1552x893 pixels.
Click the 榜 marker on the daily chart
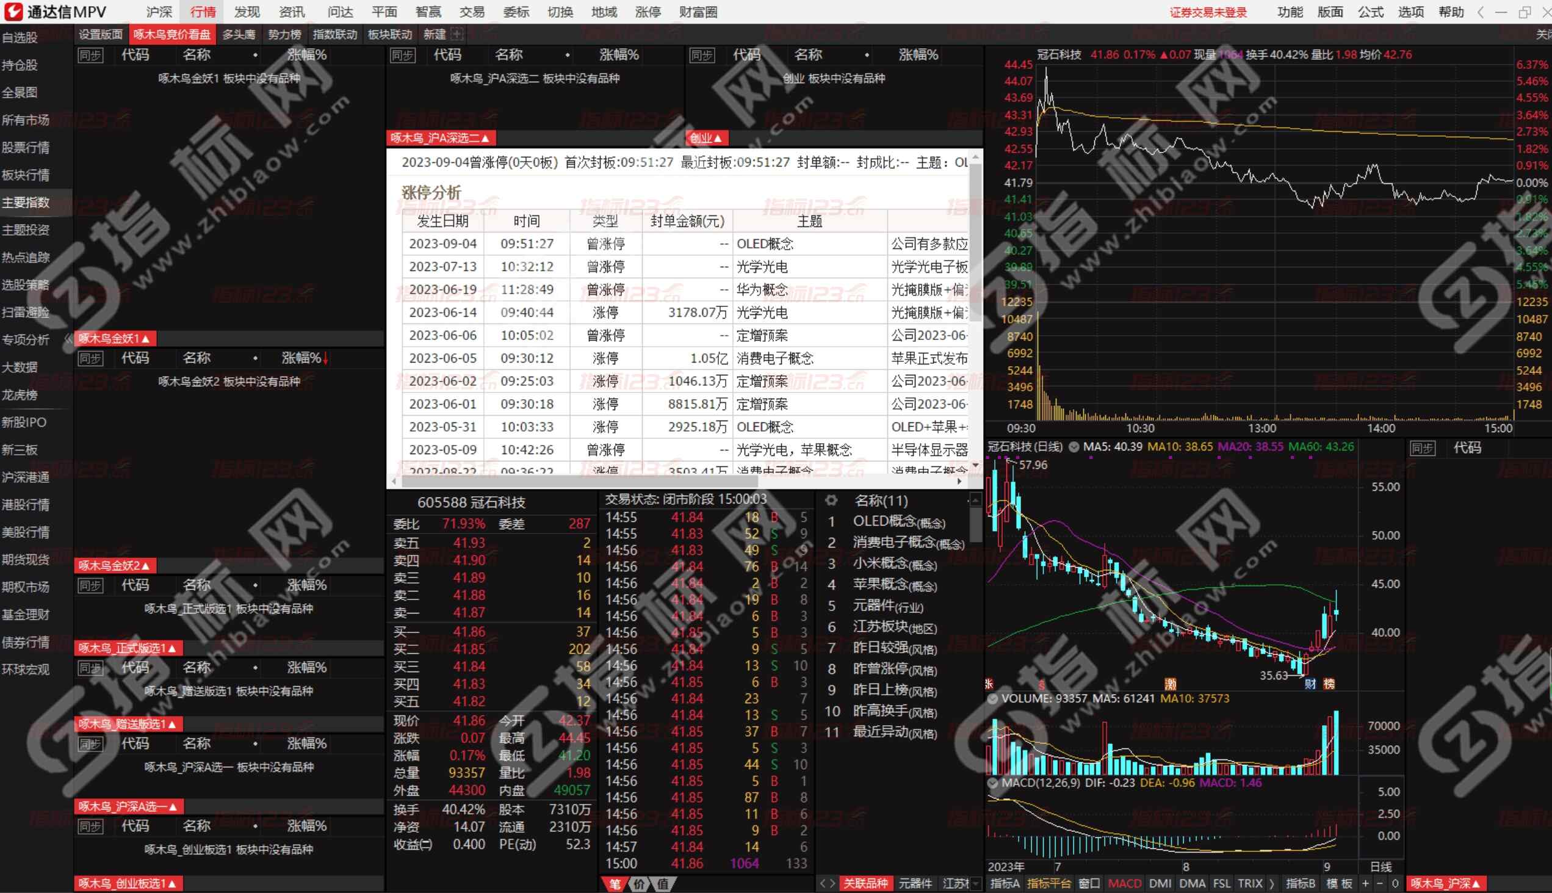(1329, 684)
